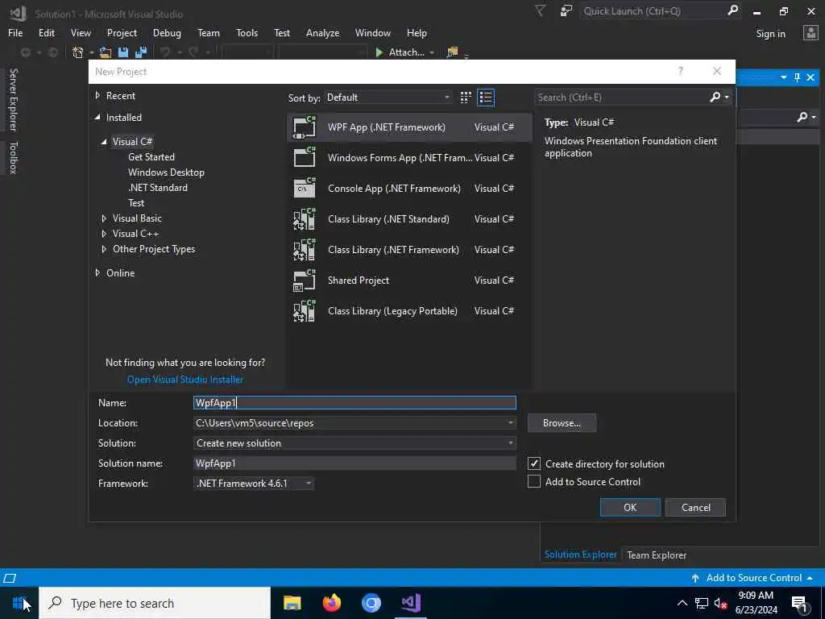This screenshot has width=825, height=619.
Task: Click the Windows Start button
Action: click(x=19, y=603)
